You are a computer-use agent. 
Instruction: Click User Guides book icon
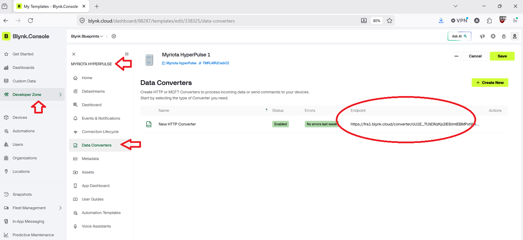pyautogui.click(x=75, y=199)
